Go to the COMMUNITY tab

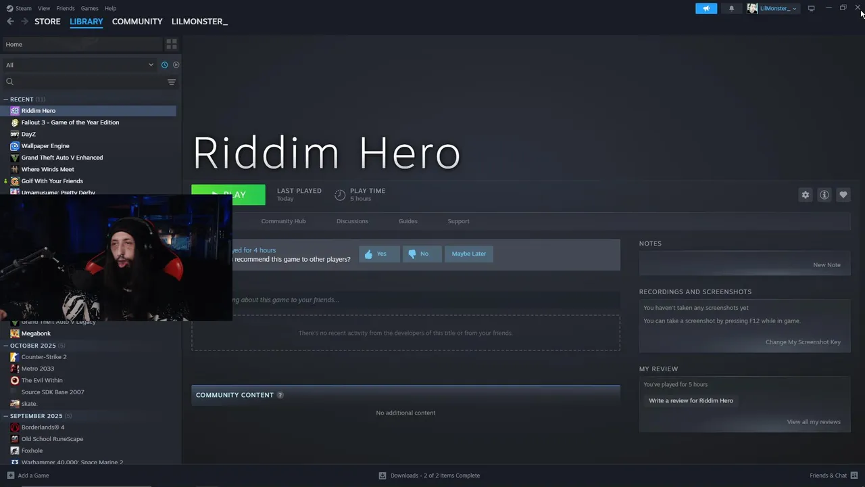[137, 22]
